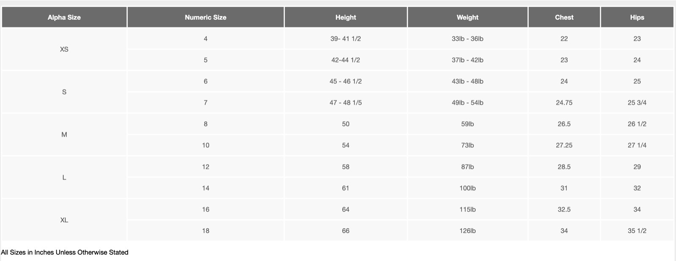Select the XL alpha size cell
The width and height of the screenshot is (676, 261).
coord(64,220)
